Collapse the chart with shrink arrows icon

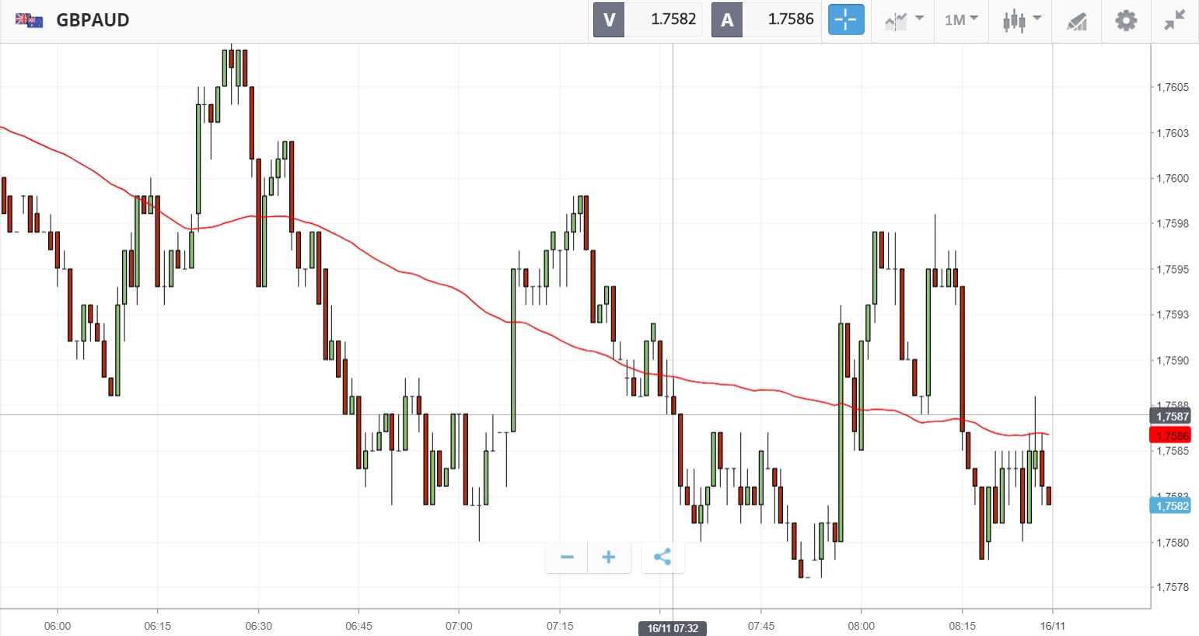click(x=1174, y=20)
